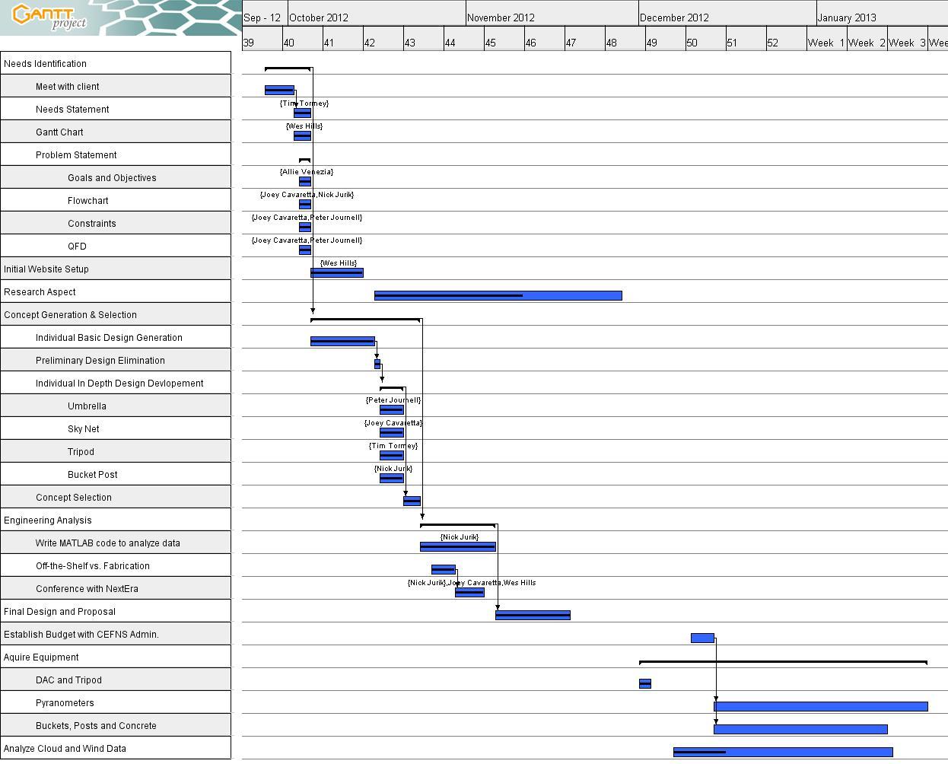This screenshot has height=764, width=948.
Task: Click the Write MATLAB code task bar
Action: point(458,546)
